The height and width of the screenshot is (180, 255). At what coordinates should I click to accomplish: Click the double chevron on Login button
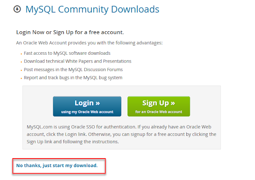click(98, 103)
